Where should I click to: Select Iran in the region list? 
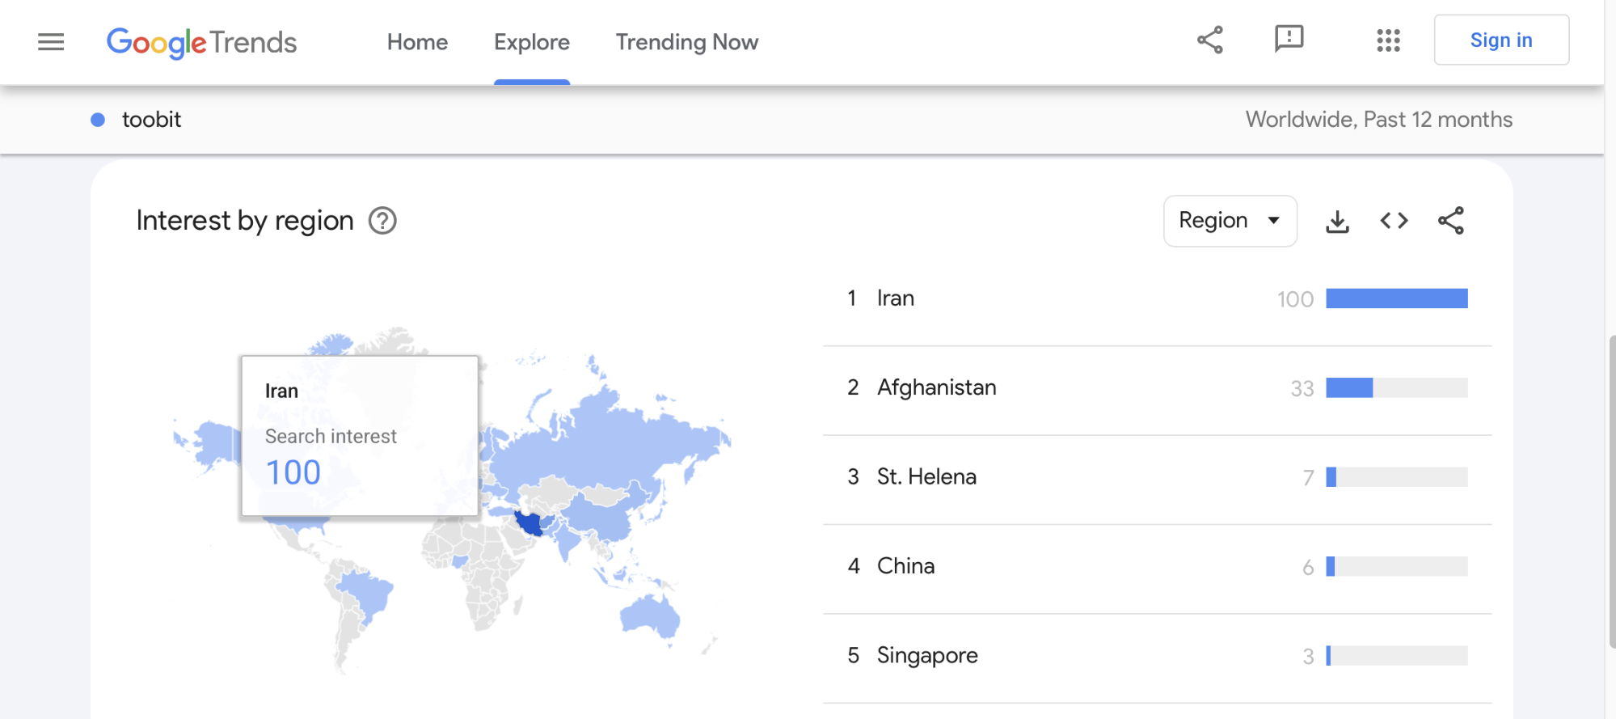896,298
